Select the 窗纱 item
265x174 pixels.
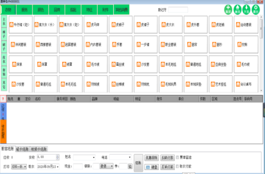pyautogui.click(x=221, y=45)
